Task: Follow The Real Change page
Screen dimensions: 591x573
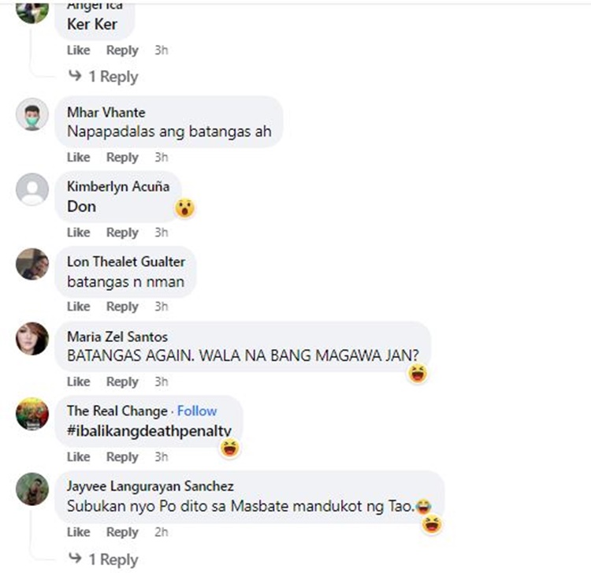Action: (197, 411)
